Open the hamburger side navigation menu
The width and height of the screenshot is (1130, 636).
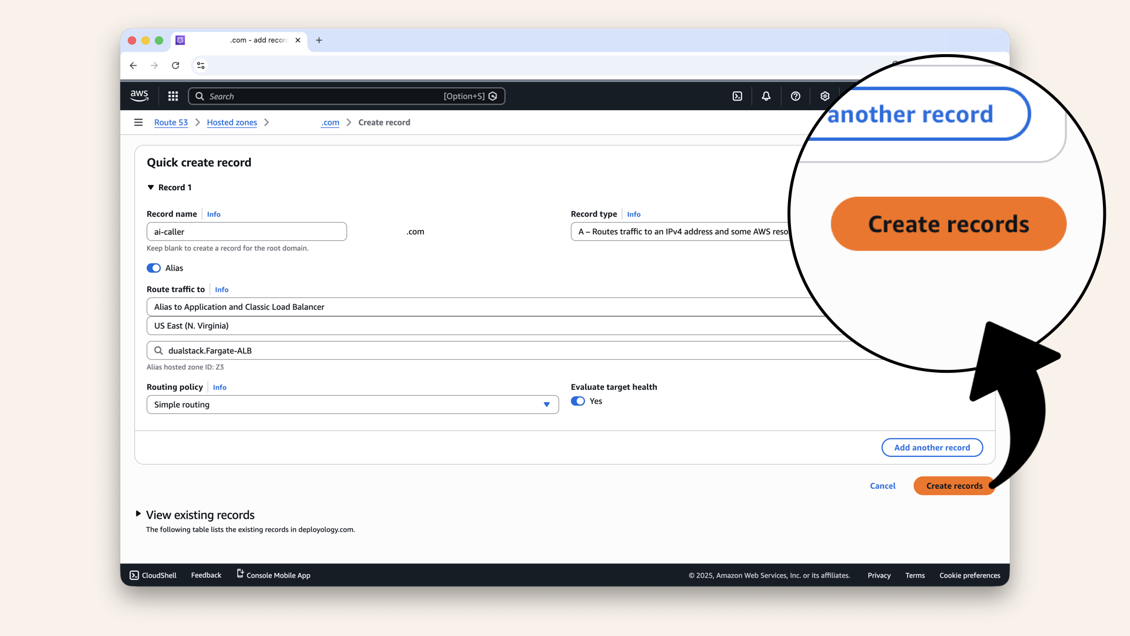click(138, 122)
